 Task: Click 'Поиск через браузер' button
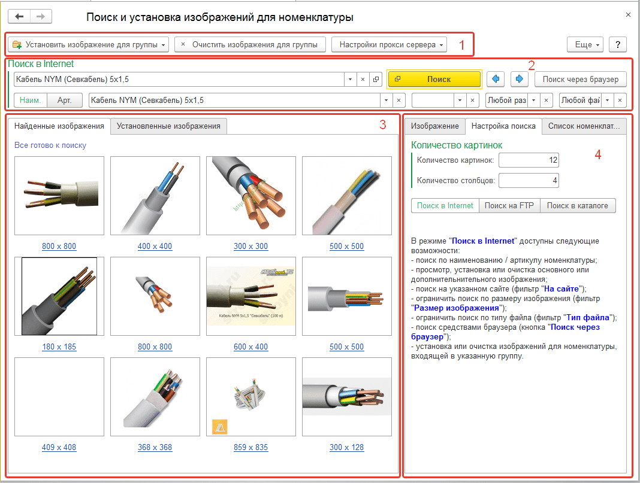(581, 79)
